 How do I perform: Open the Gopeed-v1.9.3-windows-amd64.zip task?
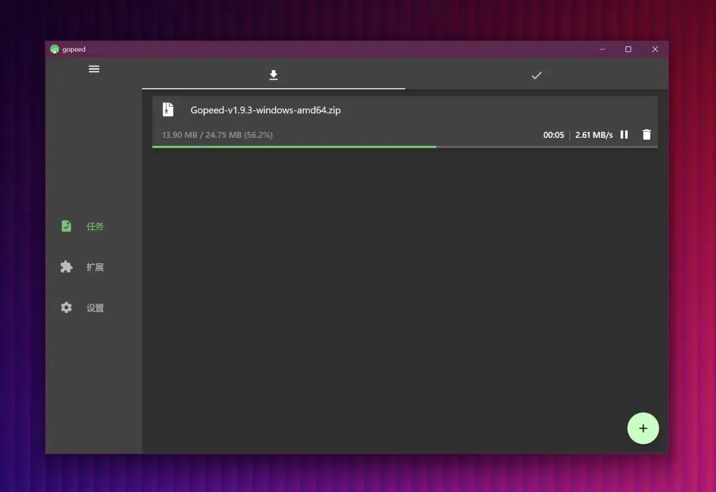(x=404, y=122)
